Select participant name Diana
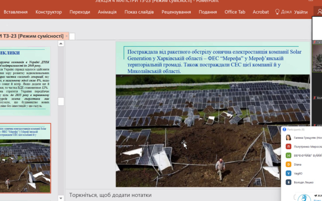The width and height of the screenshot is (322, 201). pos(297,164)
